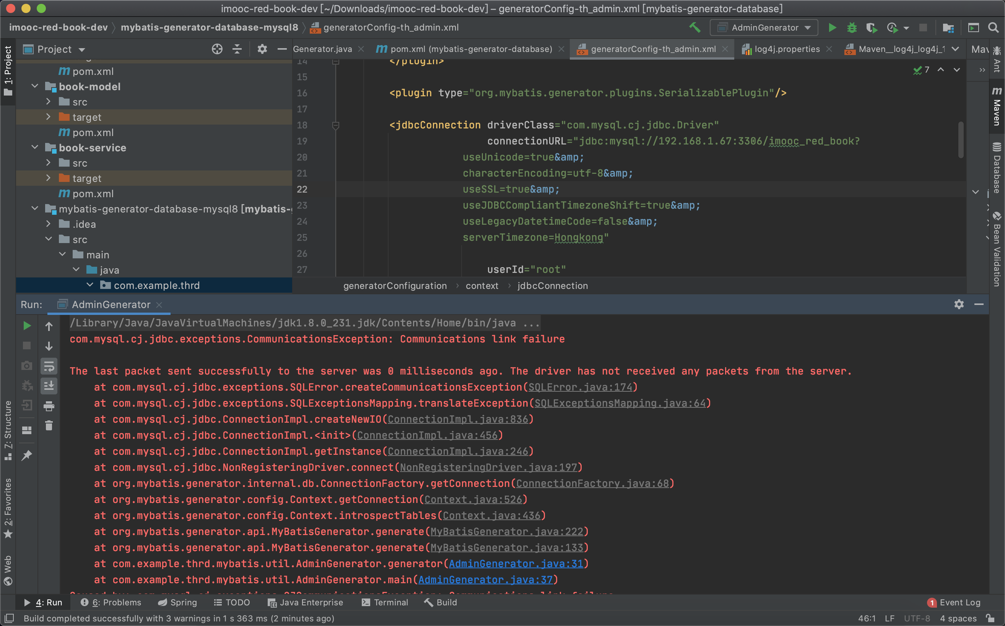Open Run panel settings gear
The image size is (1005, 626).
coord(959,304)
